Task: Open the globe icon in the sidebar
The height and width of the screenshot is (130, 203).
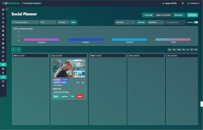Action: coord(3,43)
